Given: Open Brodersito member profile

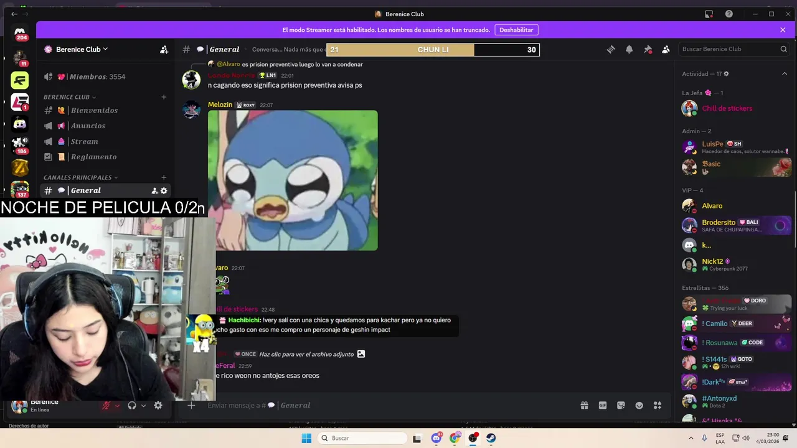Looking at the screenshot, I should 735,225.
